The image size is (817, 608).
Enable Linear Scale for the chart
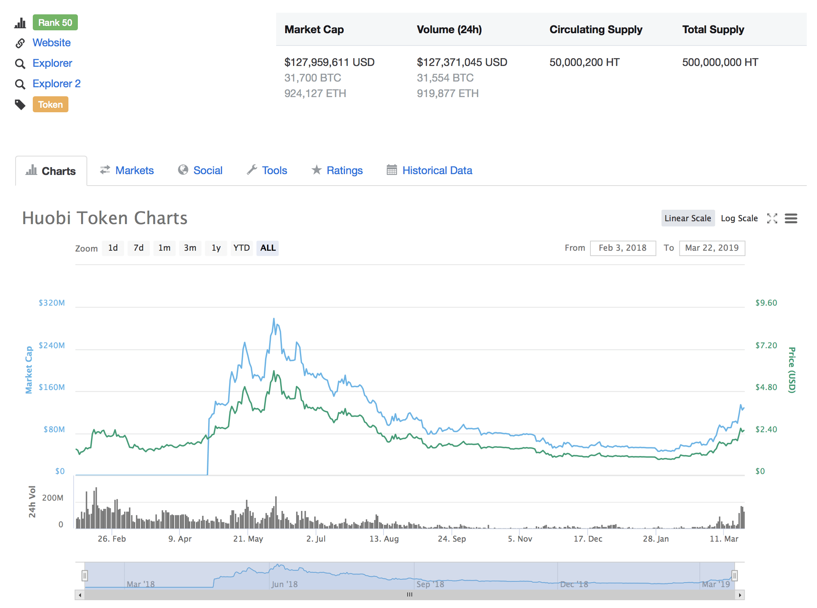(x=688, y=218)
